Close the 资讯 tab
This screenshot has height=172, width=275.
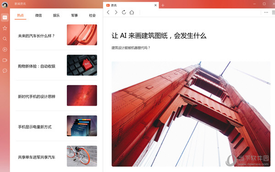155,5
